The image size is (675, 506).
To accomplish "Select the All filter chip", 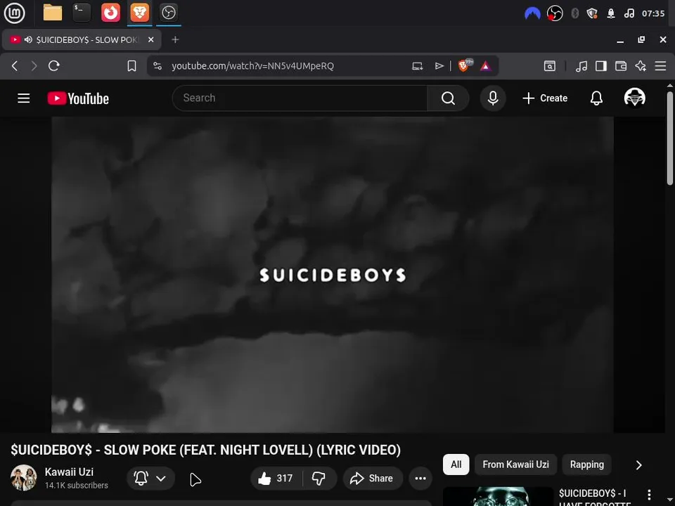I will (x=456, y=465).
